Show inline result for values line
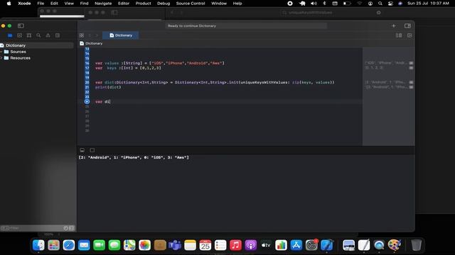The image size is (455, 255). [411, 63]
